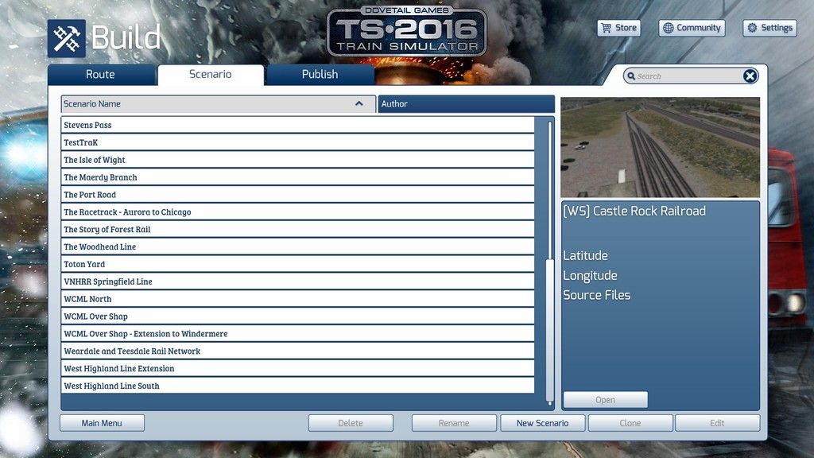This screenshot has height=458, width=814.
Task: Click the search magnifier icon
Action: pos(631,76)
